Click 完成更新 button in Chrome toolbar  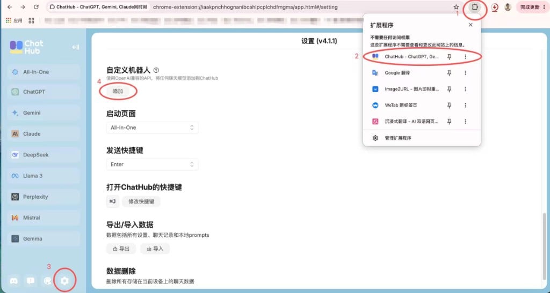click(530, 7)
